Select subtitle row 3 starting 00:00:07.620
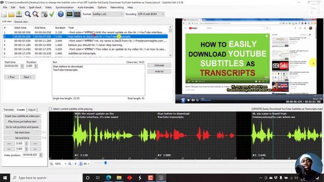The height and width of the screenshot is (182, 324). [86, 40]
